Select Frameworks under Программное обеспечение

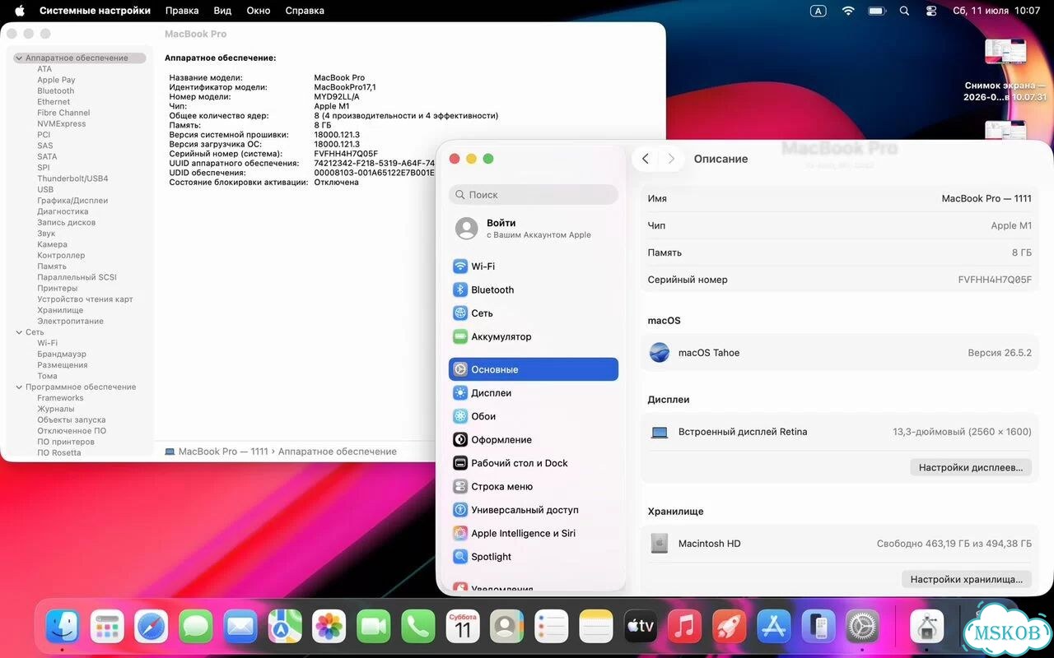[x=60, y=398]
